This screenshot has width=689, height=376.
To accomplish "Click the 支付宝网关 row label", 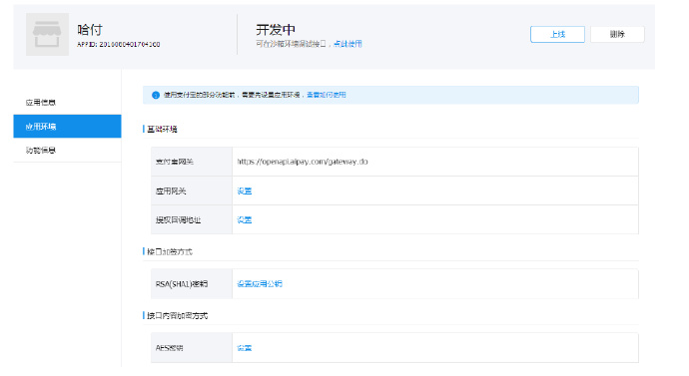I will pyautogui.click(x=175, y=162).
